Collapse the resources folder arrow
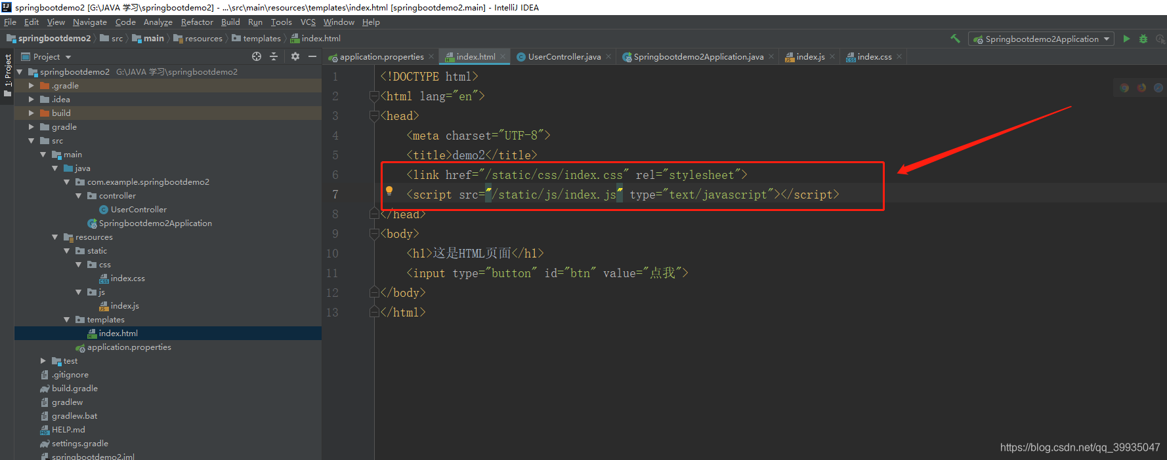 click(x=54, y=237)
